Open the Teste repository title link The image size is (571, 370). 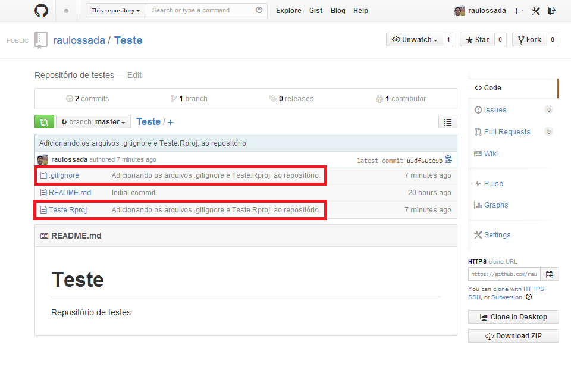(128, 40)
